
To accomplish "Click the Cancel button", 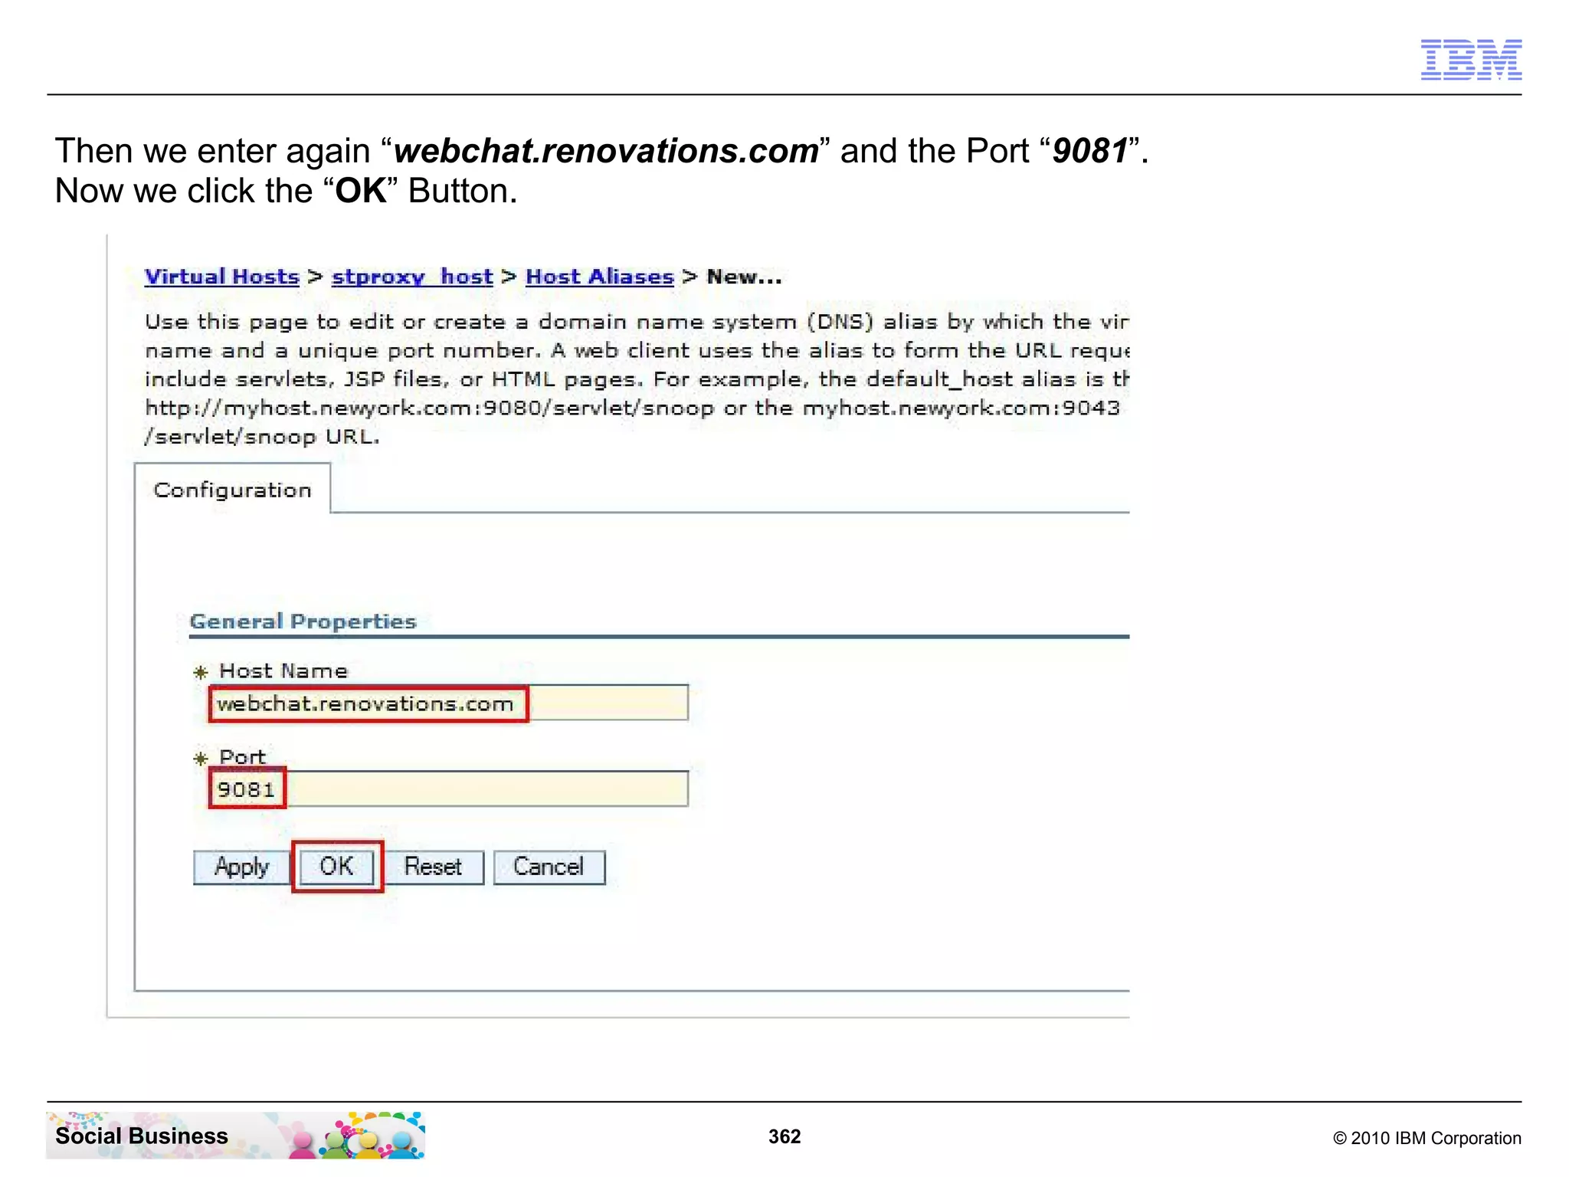I will pos(549,867).
